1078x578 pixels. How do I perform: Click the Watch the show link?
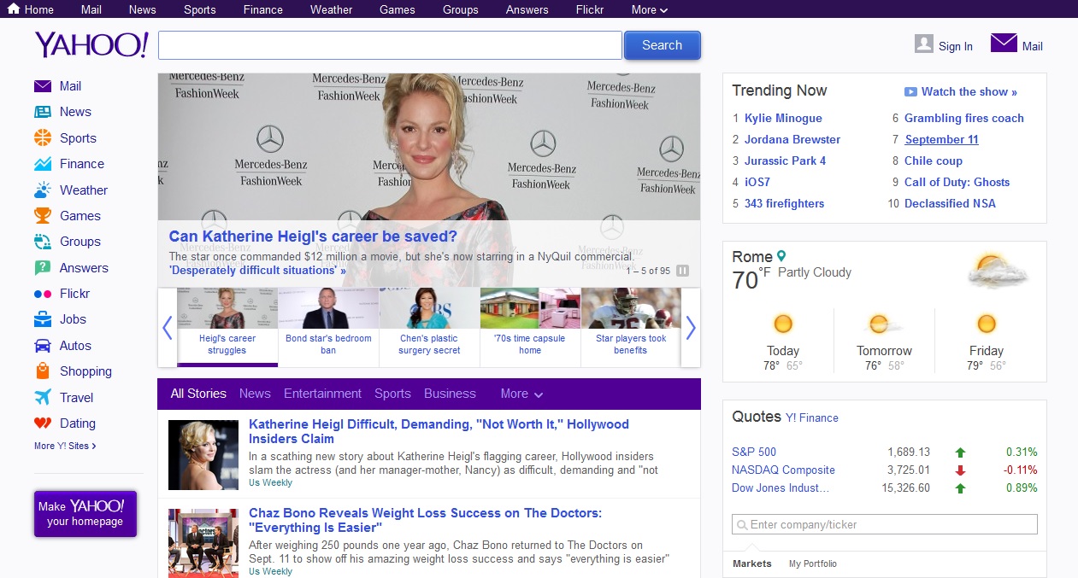(x=969, y=92)
